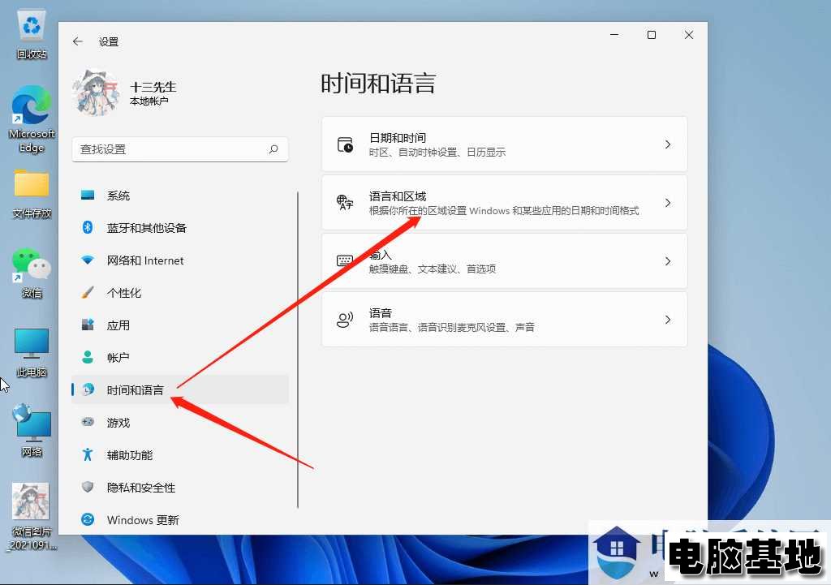Click the chevron on the 输入 row
Viewport: 831px width, 585px height.
tap(668, 260)
